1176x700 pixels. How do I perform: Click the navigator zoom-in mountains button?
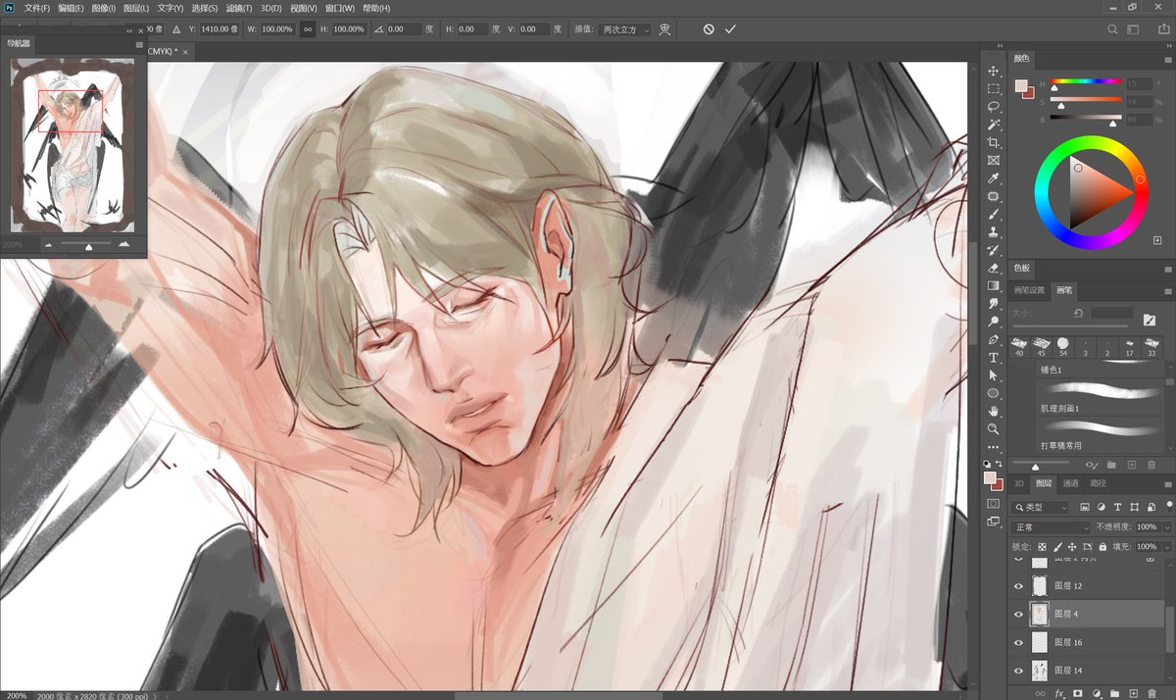[124, 244]
